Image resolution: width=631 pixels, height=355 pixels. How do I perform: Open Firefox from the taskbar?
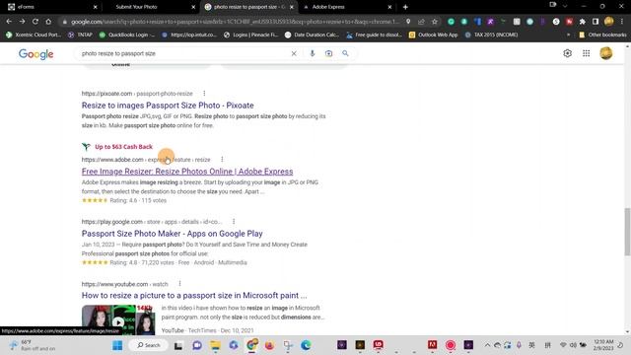[269, 345]
